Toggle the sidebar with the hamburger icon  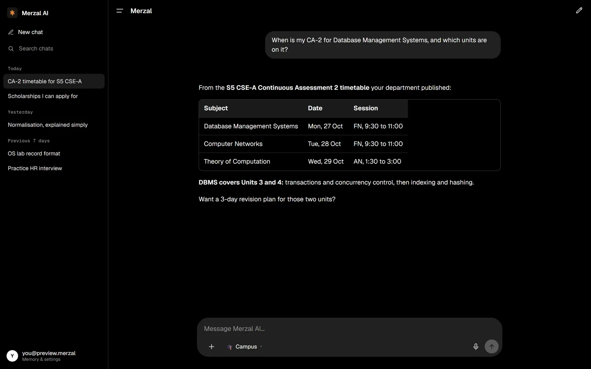[120, 11]
